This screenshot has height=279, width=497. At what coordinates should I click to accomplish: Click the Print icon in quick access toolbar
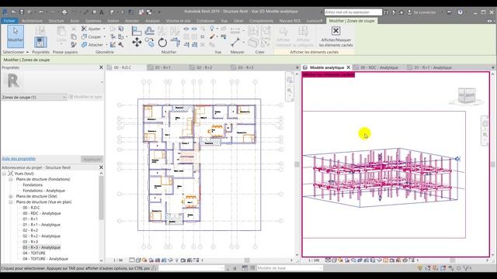[64, 12]
